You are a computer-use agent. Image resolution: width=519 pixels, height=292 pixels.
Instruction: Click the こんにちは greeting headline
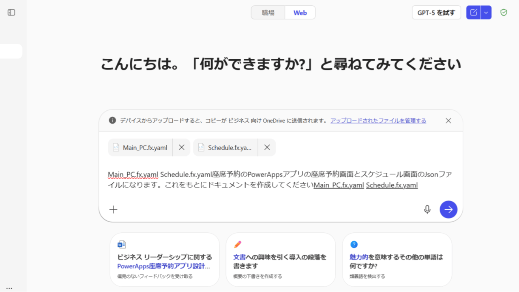tap(281, 64)
